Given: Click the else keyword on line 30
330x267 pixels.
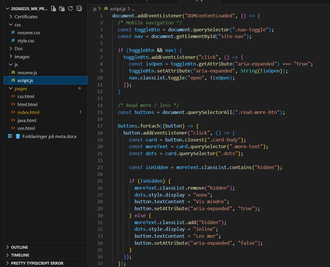Looking at the screenshot, I should tap(140, 215).
